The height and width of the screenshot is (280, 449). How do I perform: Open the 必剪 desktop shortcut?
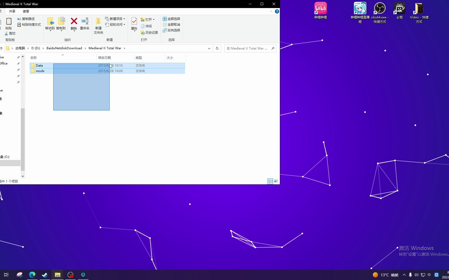[x=400, y=11]
